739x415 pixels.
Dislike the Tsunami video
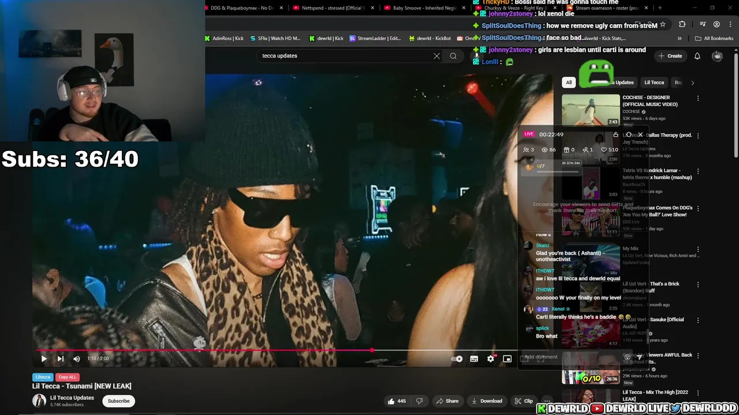coord(420,401)
